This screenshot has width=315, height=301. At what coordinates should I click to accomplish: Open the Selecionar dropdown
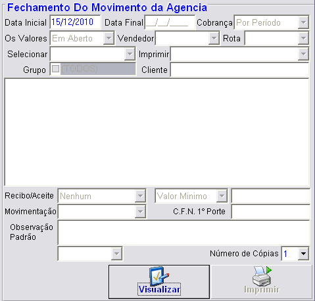point(130,54)
